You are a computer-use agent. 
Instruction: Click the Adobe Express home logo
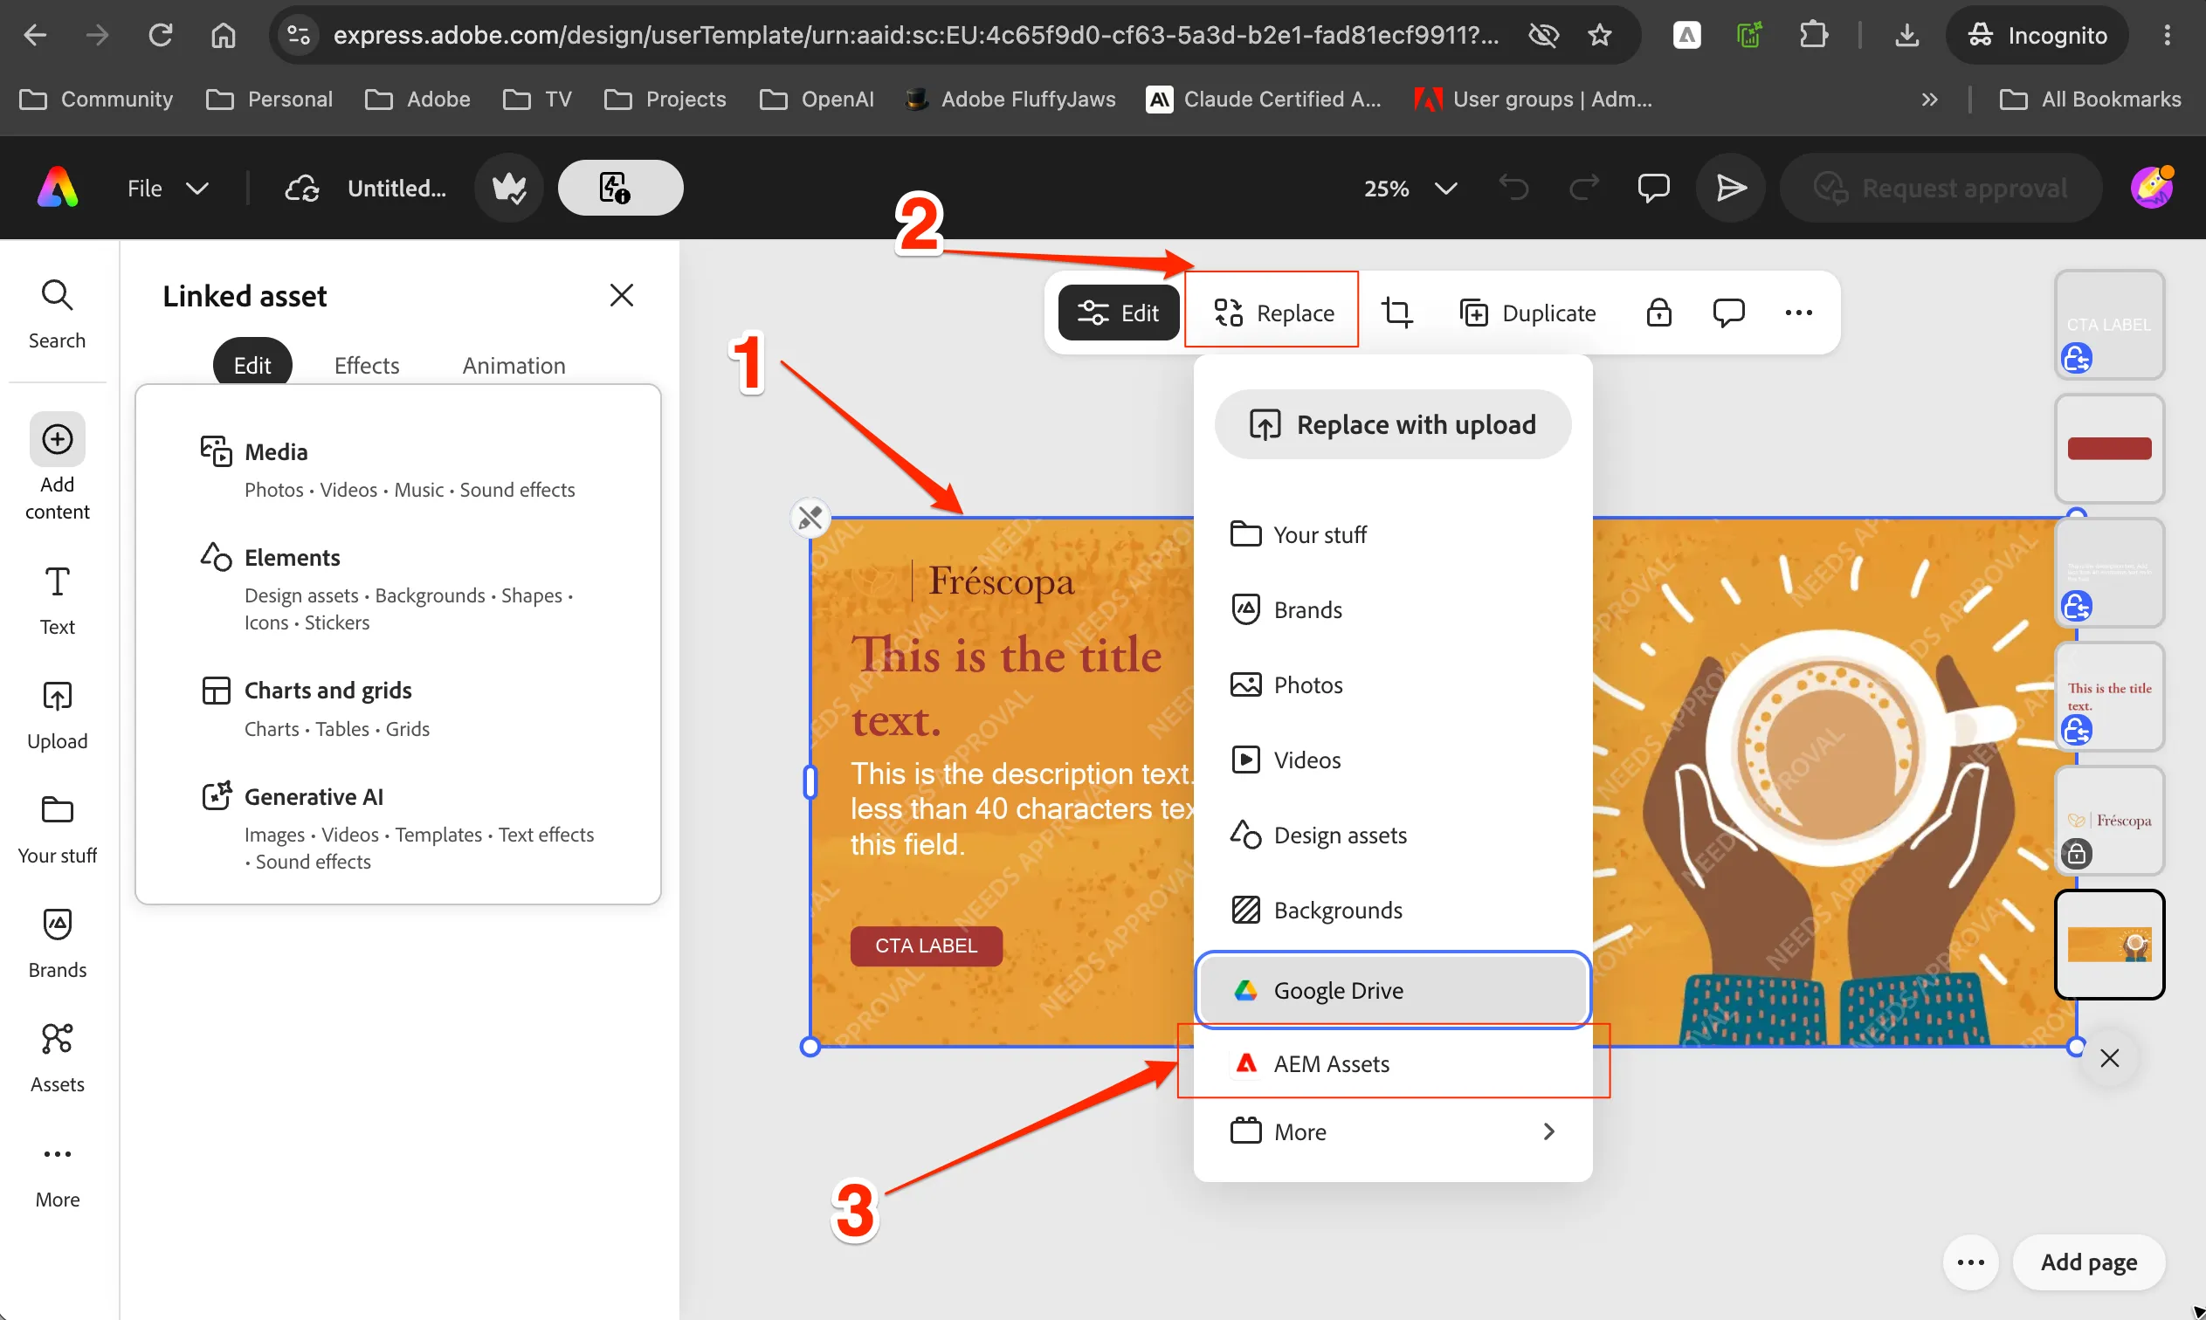coord(58,188)
